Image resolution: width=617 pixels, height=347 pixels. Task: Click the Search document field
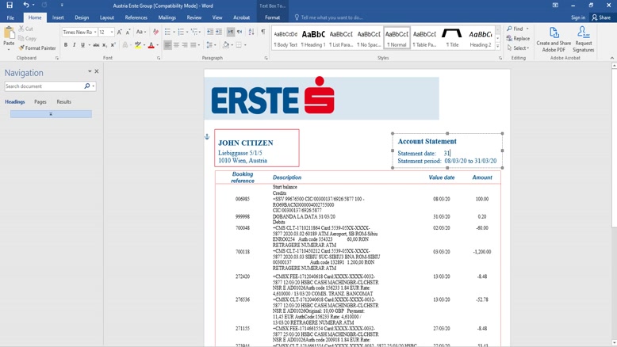point(44,86)
